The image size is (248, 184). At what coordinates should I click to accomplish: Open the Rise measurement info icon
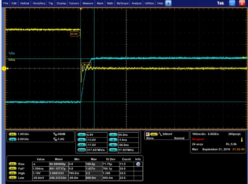coord(138,164)
